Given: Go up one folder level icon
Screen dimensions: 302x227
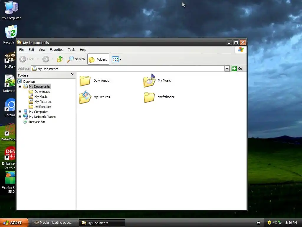Looking at the screenshot, I should 60,59.
